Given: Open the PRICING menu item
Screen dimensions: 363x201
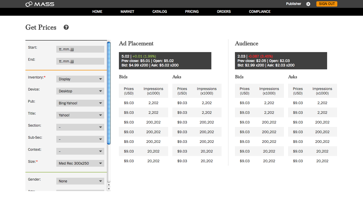Looking at the screenshot, I should coord(192,12).
